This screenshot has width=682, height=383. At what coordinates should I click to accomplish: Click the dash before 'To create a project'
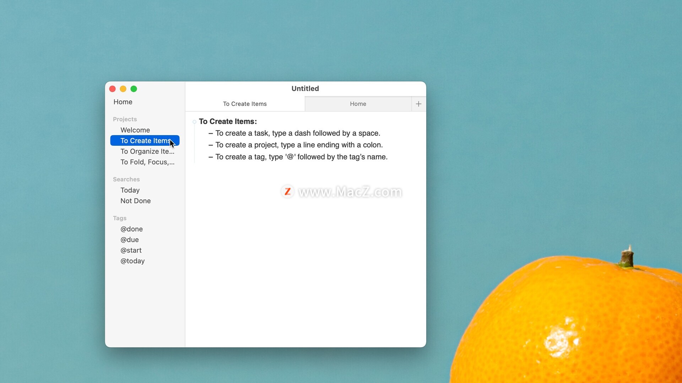pos(211,145)
